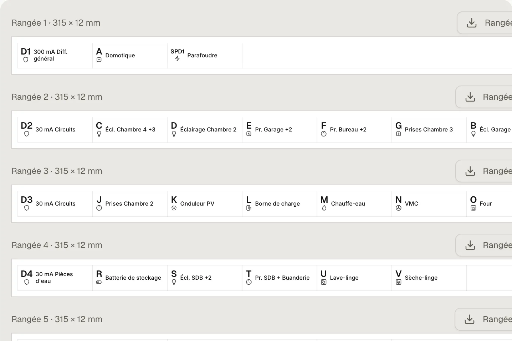Click the "Pr. SDB + Buanderie" label text
Viewport: 512px width, 341px height.
click(282, 278)
